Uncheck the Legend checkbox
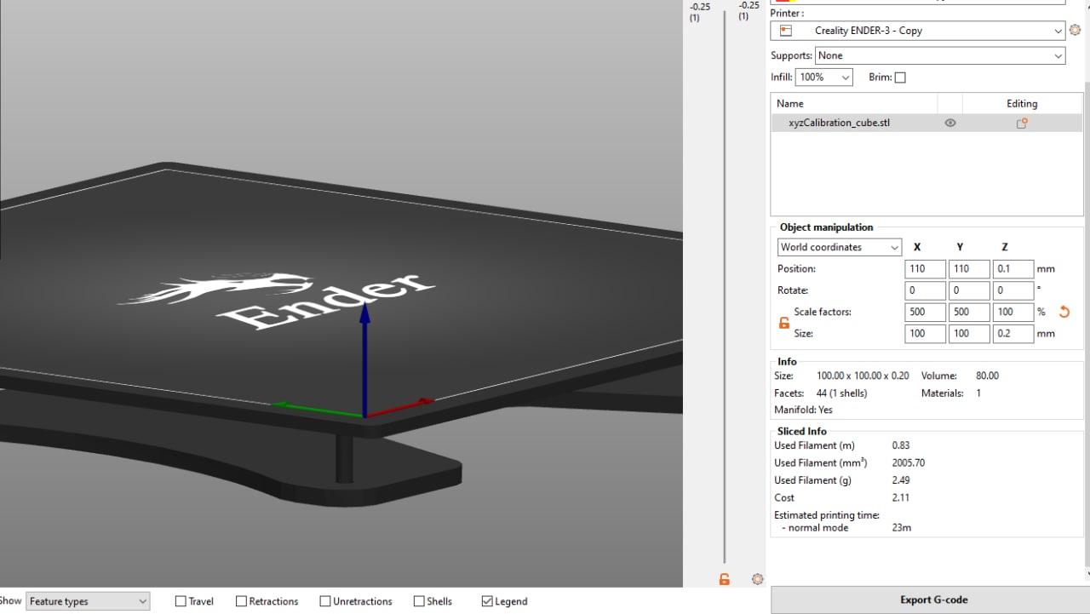Image resolution: width=1090 pixels, height=614 pixels. (x=487, y=601)
